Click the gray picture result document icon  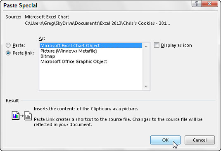pyautogui.click(x=28, y=116)
